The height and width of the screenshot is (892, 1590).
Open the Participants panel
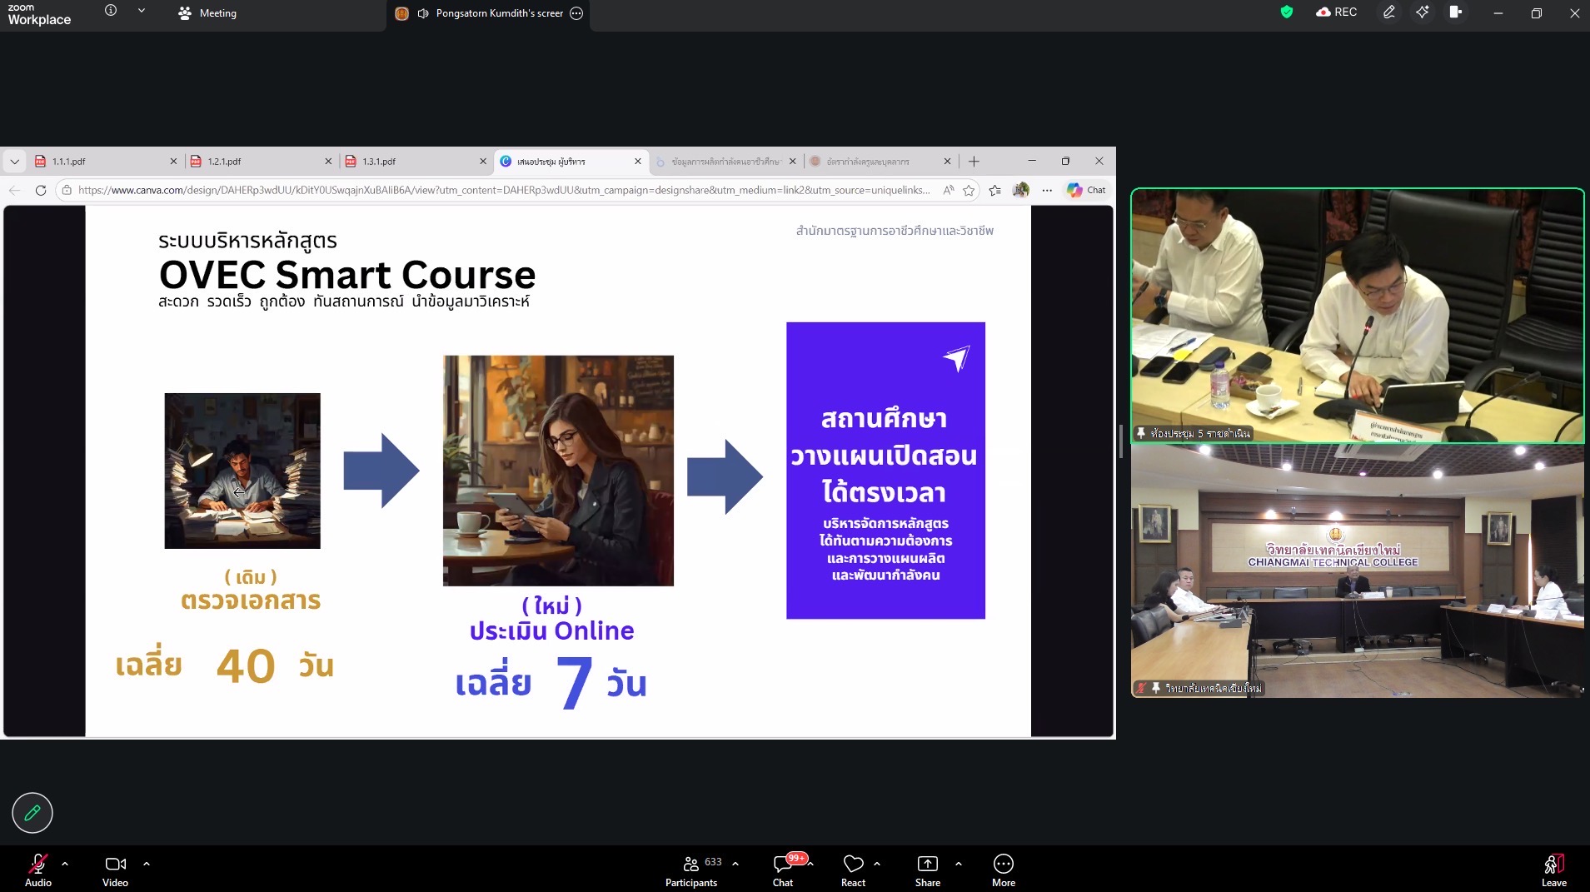pyautogui.click(x=691, y=870)
